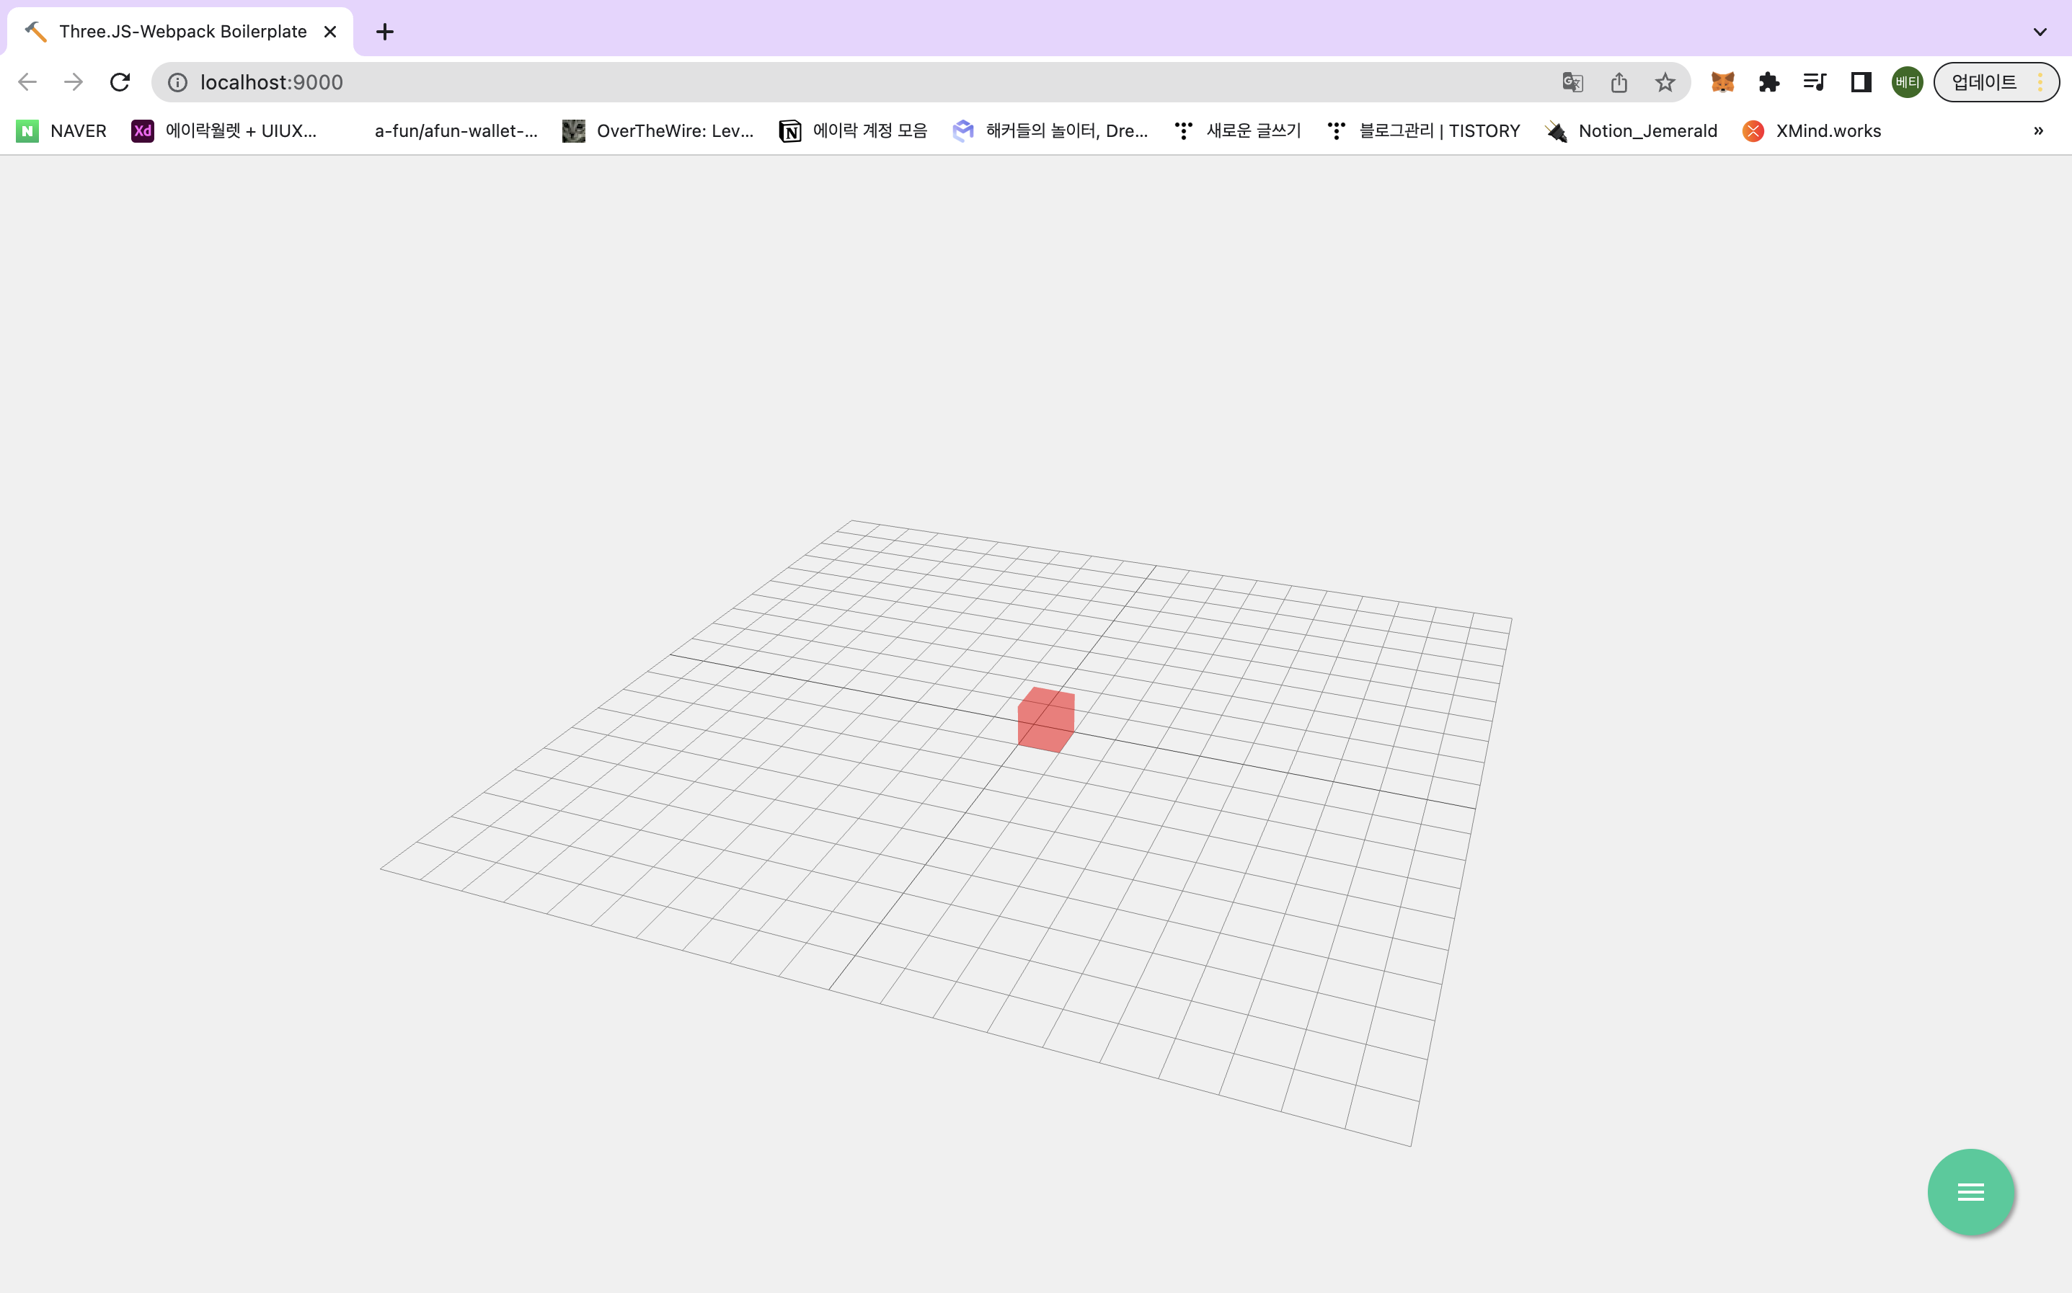Click the localhost:9000 address bar
Viewport: 2072px width, 1293px height.
click(x=770, y=82)
